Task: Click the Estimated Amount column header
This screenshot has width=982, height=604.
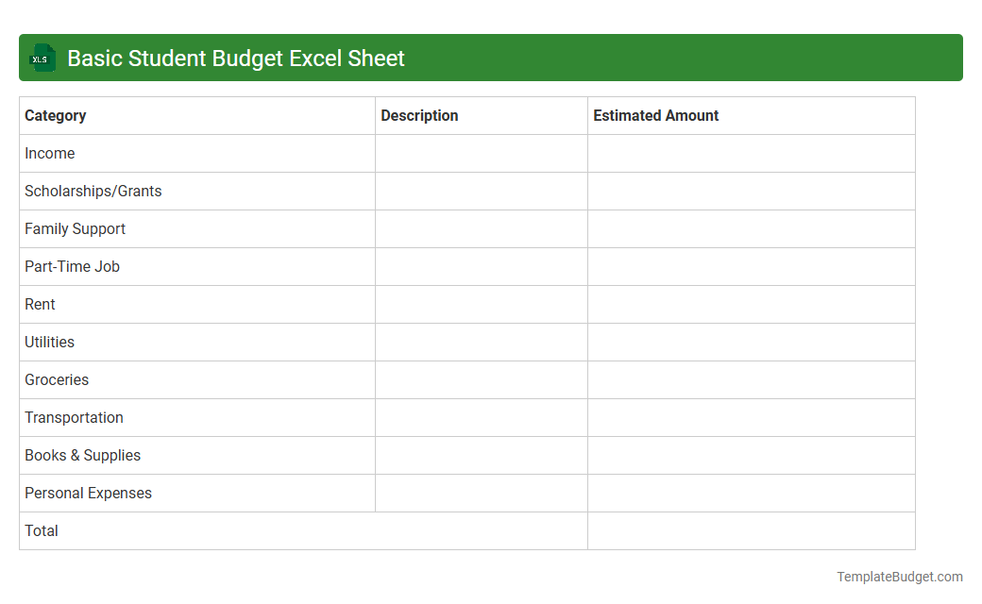Action: tap(655, 115)
